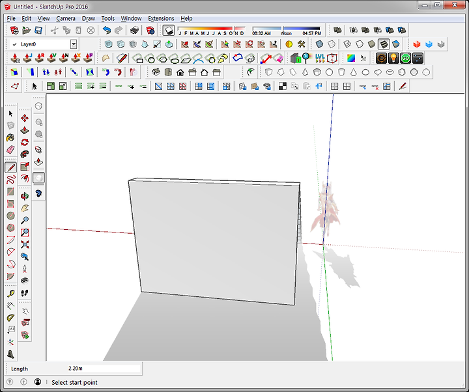Select the Follow Me tool
Image resolution: width=469 pixels, height=392 pixels.
[x=25, y=154]
